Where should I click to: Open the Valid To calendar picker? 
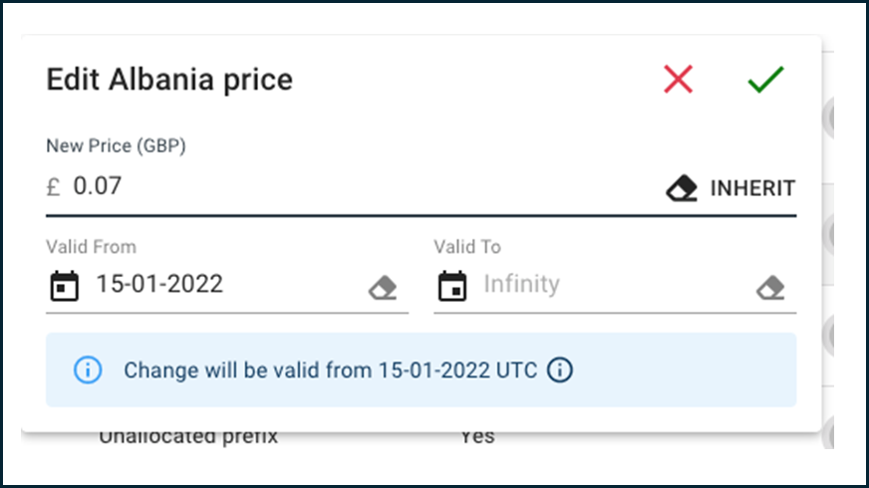pos(452,286)
